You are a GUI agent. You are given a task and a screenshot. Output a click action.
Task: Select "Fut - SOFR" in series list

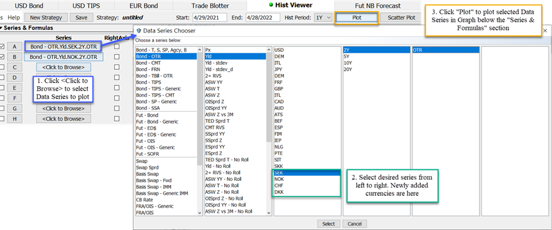[x=166, y=153]
